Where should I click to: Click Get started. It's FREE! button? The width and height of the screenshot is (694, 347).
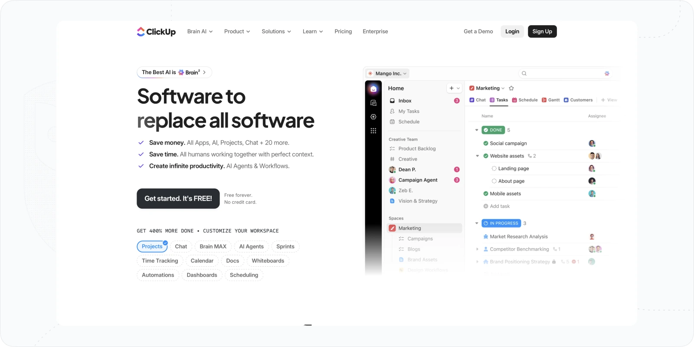[x=178, y=199]
